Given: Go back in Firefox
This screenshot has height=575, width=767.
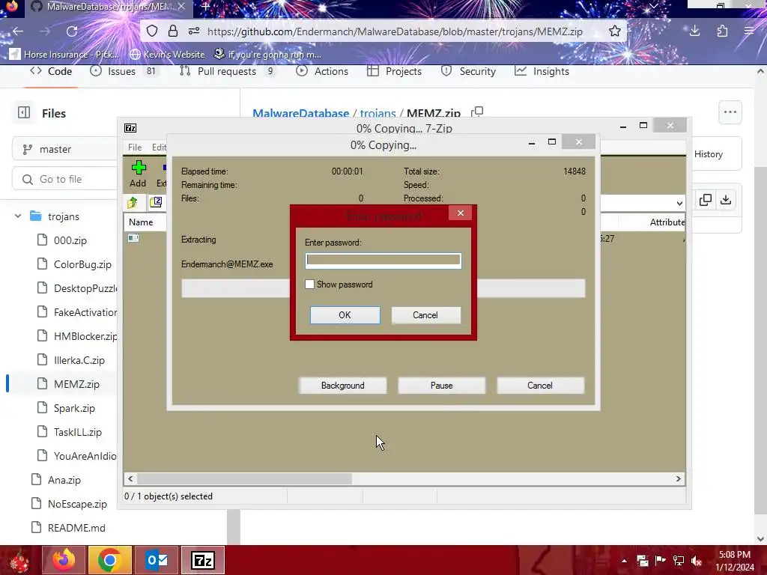Looking at the screenshot, I should 18,31.
